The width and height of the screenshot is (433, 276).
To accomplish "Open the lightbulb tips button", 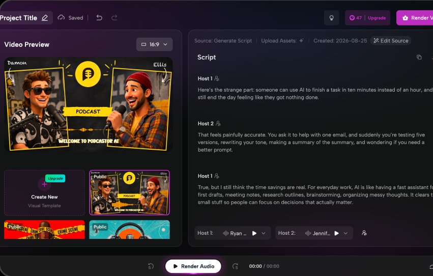I will click(331, 18).
